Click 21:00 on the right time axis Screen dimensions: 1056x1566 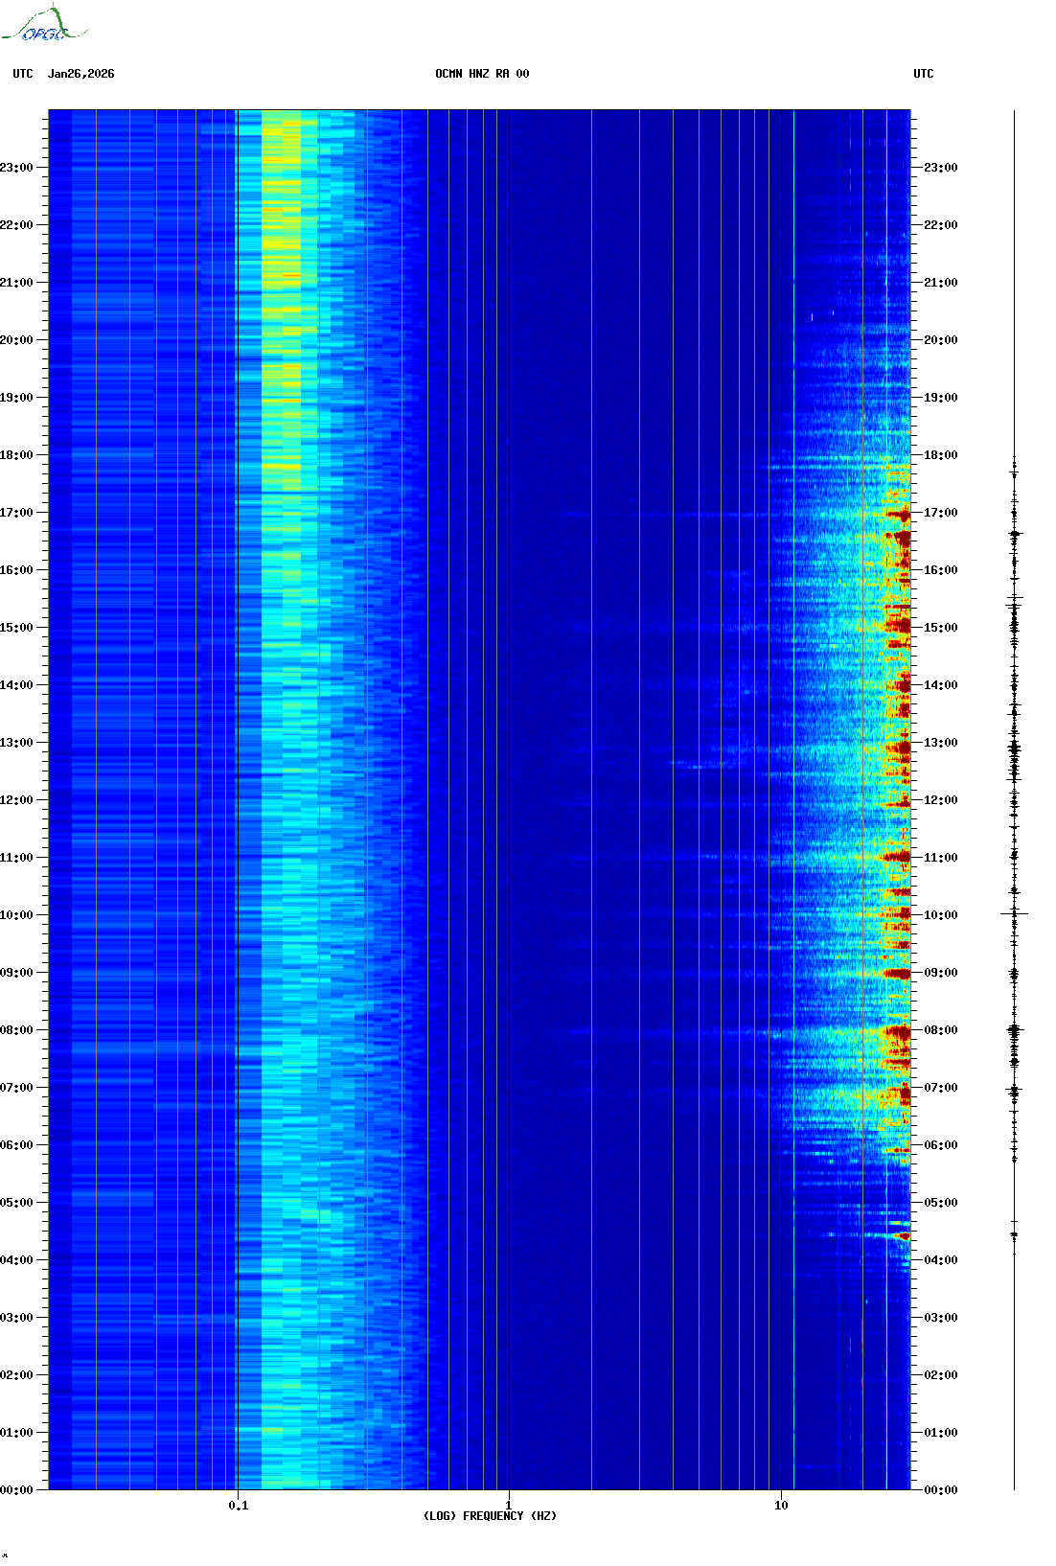pyautogui.click(x=941, y=283)
